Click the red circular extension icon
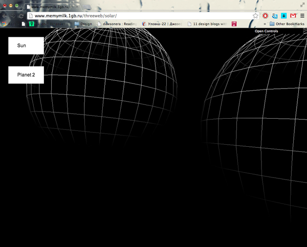 [266, 16]
